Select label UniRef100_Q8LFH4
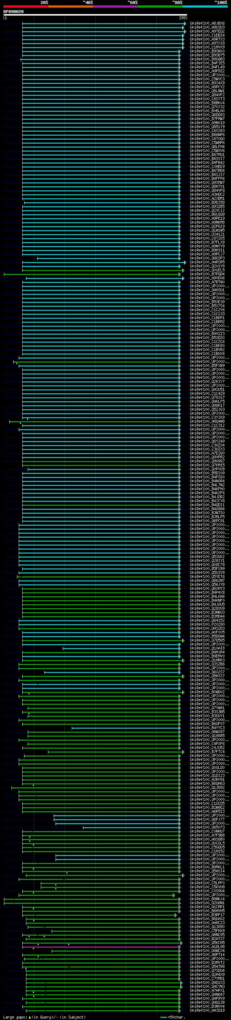 coord(207,147)
